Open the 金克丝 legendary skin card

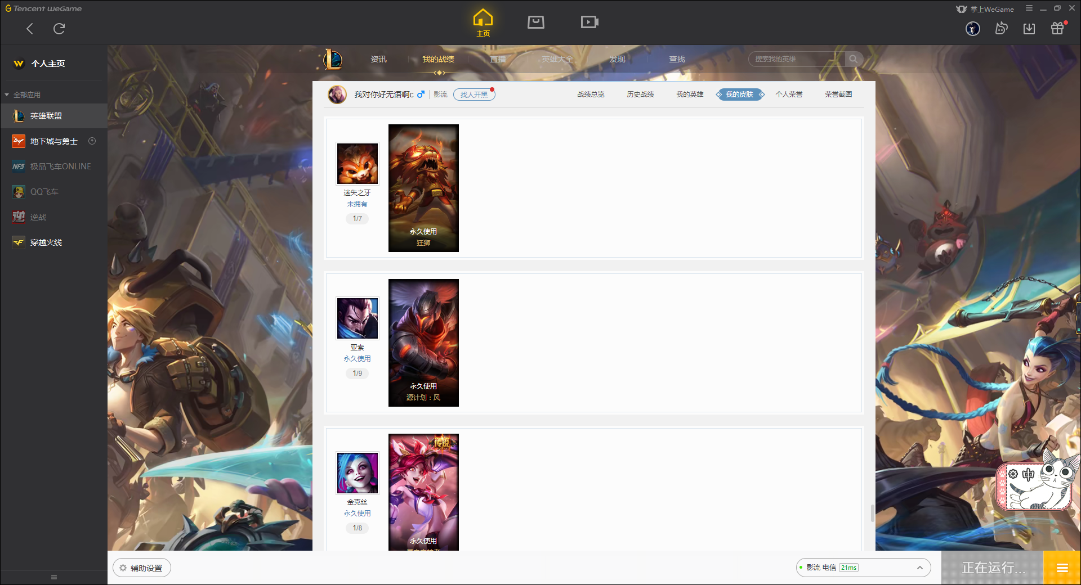click(x=423, y=492)
